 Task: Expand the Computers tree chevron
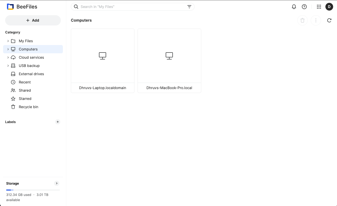[8, 49]
